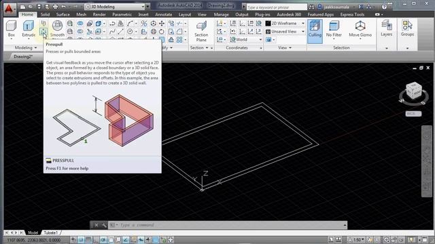Open the Annotate ribbon tab
Viewport: 435px width, 244px height.
pyautogui.click(x=163, y=15)
